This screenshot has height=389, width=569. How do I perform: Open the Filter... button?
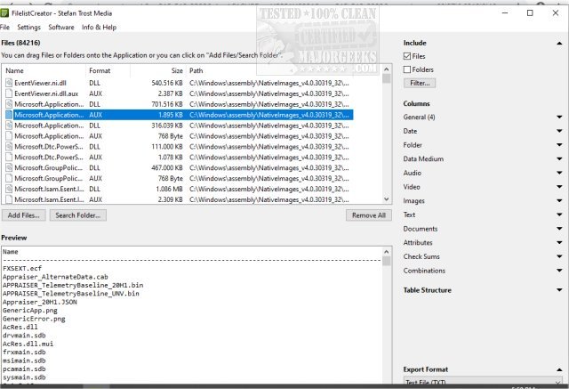pyautogui.click(x=420, y=83)
